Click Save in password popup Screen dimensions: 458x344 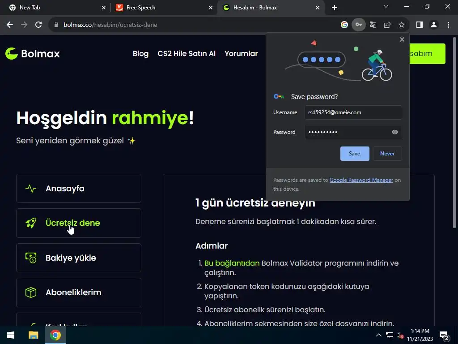pos(355,154)
